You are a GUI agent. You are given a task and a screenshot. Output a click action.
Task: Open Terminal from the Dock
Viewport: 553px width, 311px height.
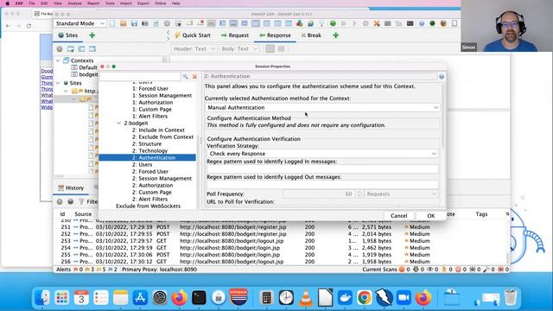(x=199, y=297)
